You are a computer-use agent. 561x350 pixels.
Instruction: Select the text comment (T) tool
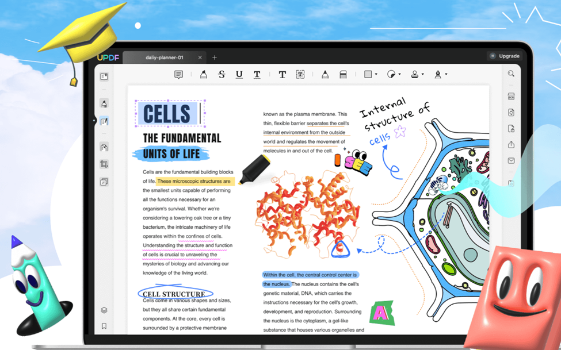[x=283, y=74]
